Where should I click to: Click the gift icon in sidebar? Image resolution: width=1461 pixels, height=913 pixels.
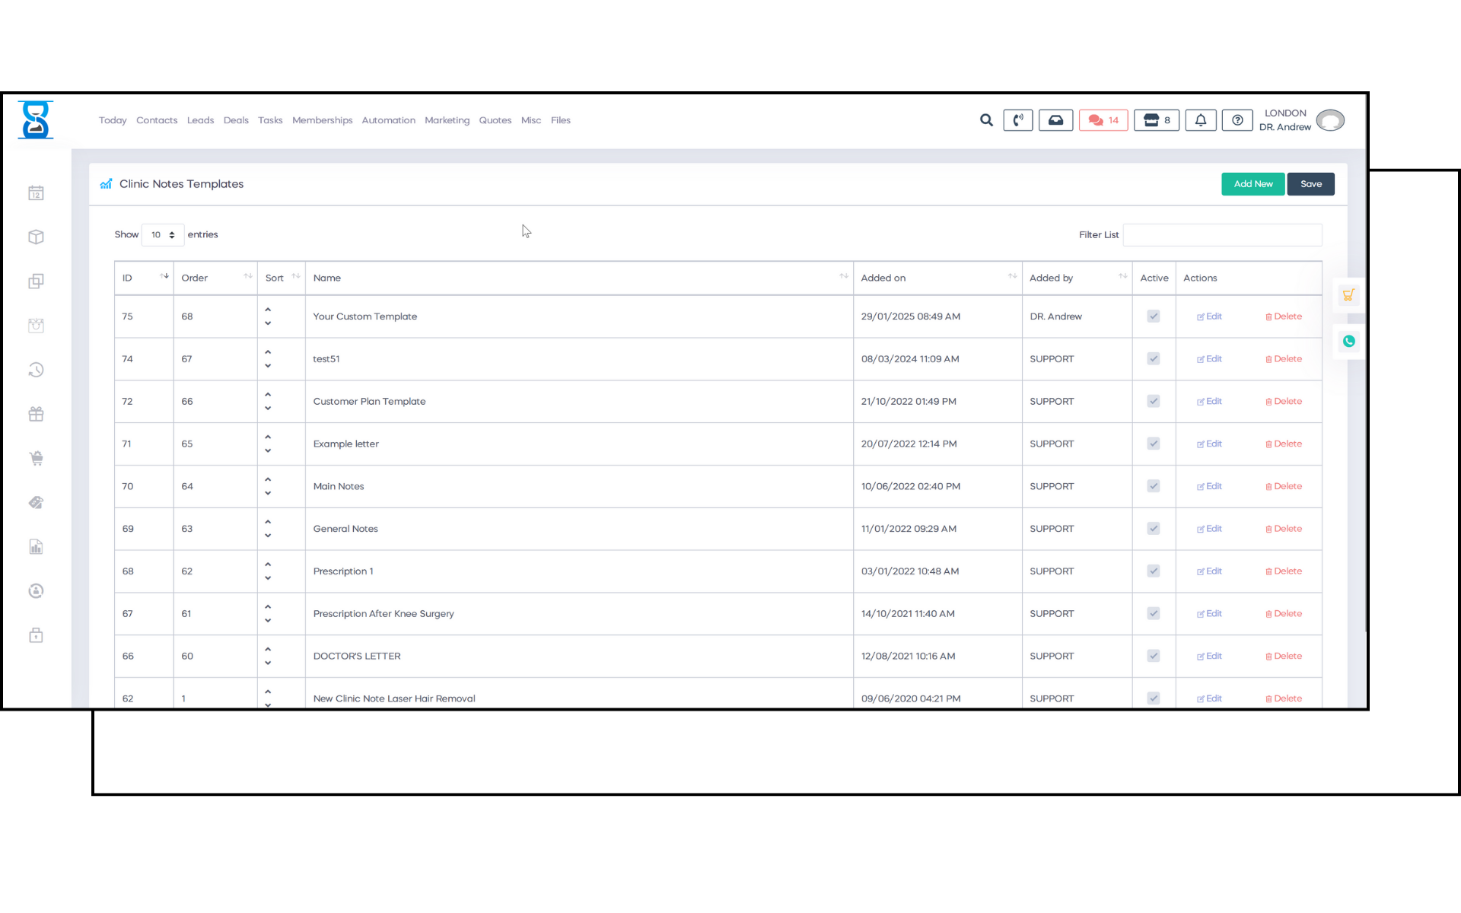36,414
